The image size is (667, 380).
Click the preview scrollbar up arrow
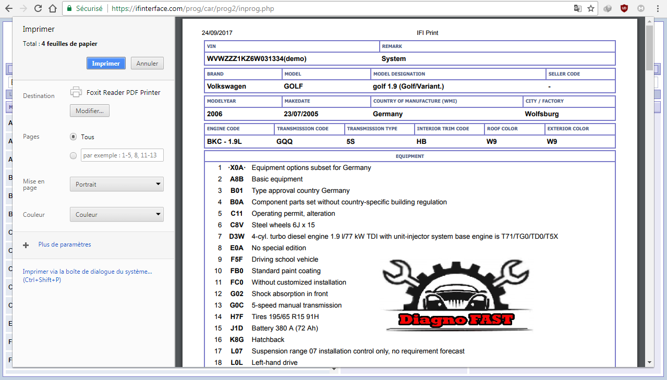(649, 21)
